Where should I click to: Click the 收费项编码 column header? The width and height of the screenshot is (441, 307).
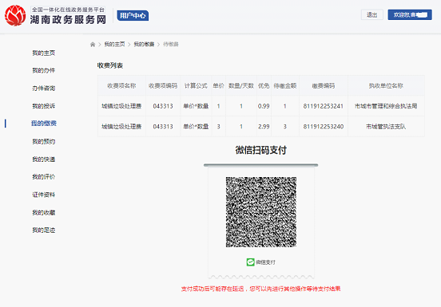pos(163,85)
